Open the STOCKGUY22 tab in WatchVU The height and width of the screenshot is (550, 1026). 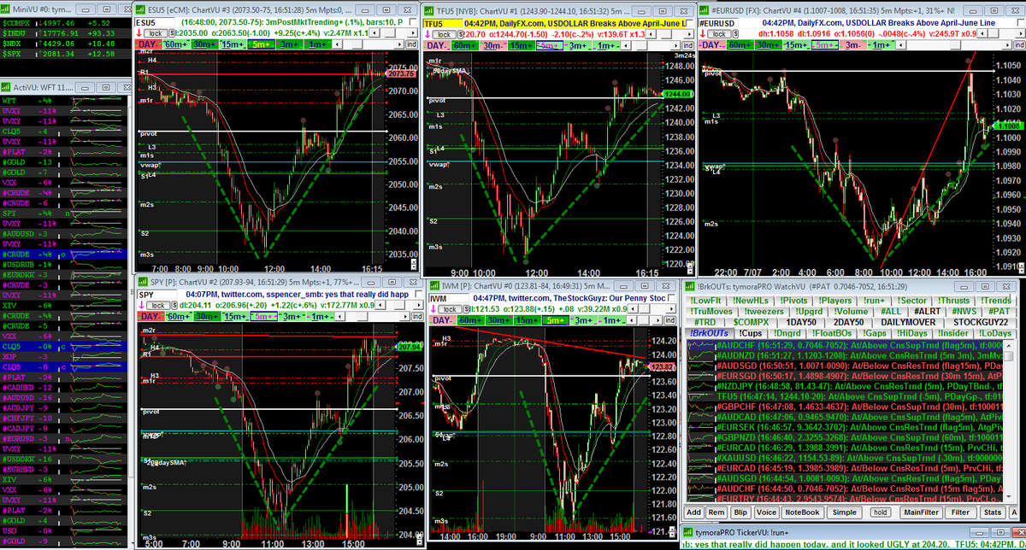[x=981, y=322]
